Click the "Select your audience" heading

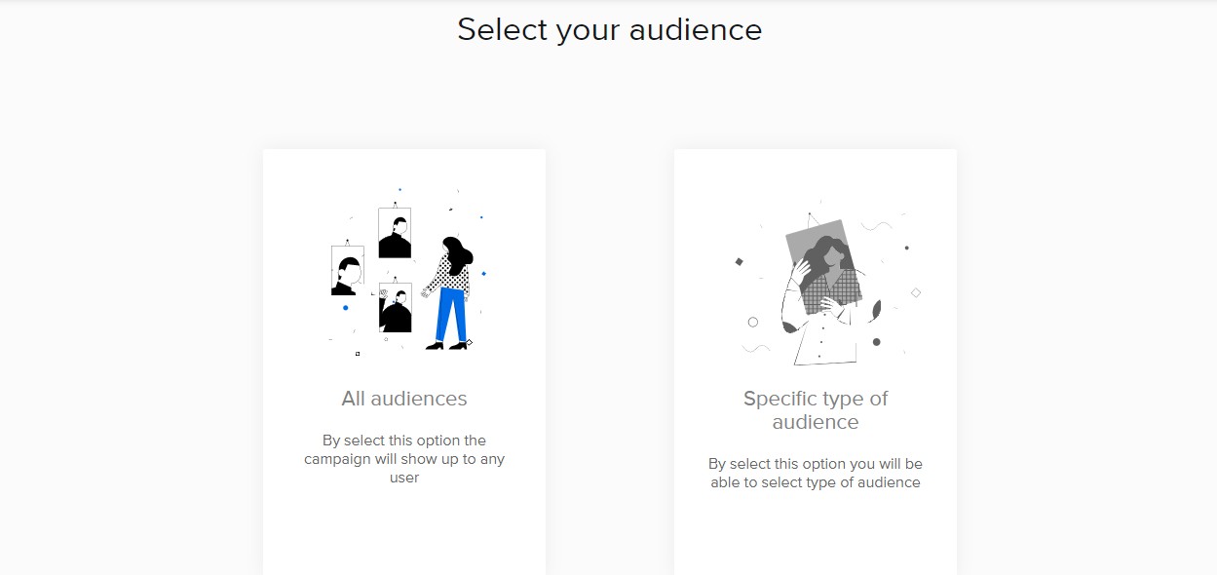pos(609,29)
